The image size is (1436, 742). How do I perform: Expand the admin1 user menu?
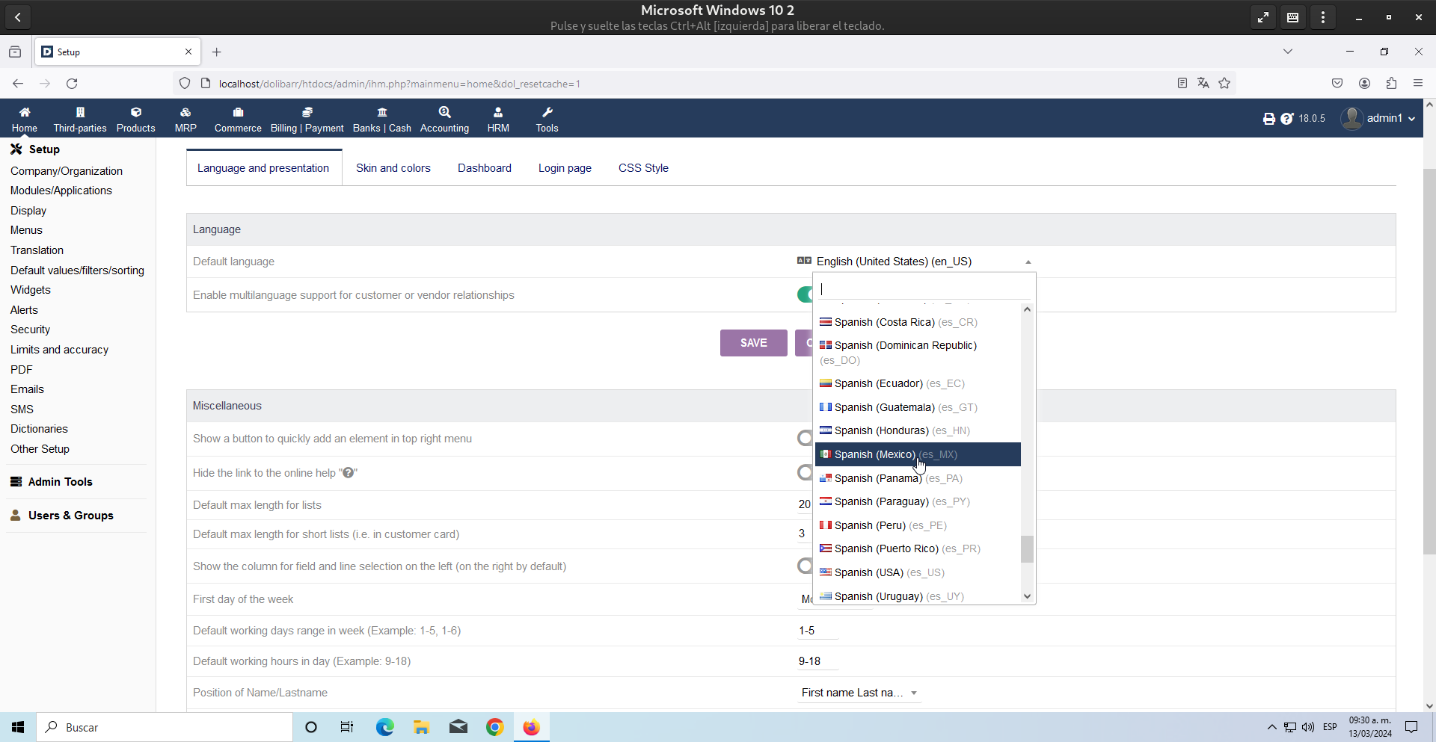[x=1379, y=118]
